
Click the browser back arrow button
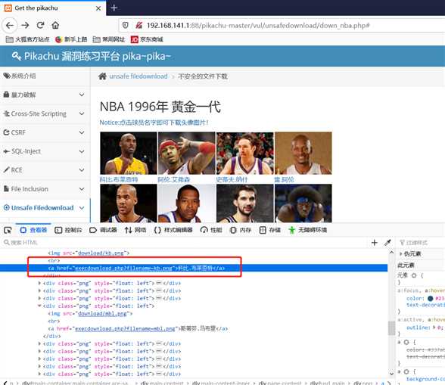pyautogui.click(x=10, y=26)
